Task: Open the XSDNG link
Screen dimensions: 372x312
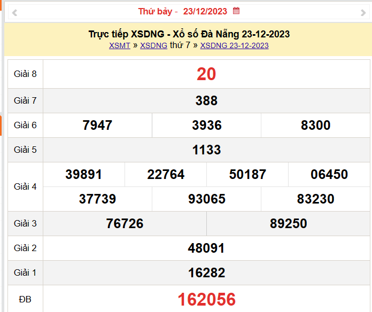Action: coord(153,45)
